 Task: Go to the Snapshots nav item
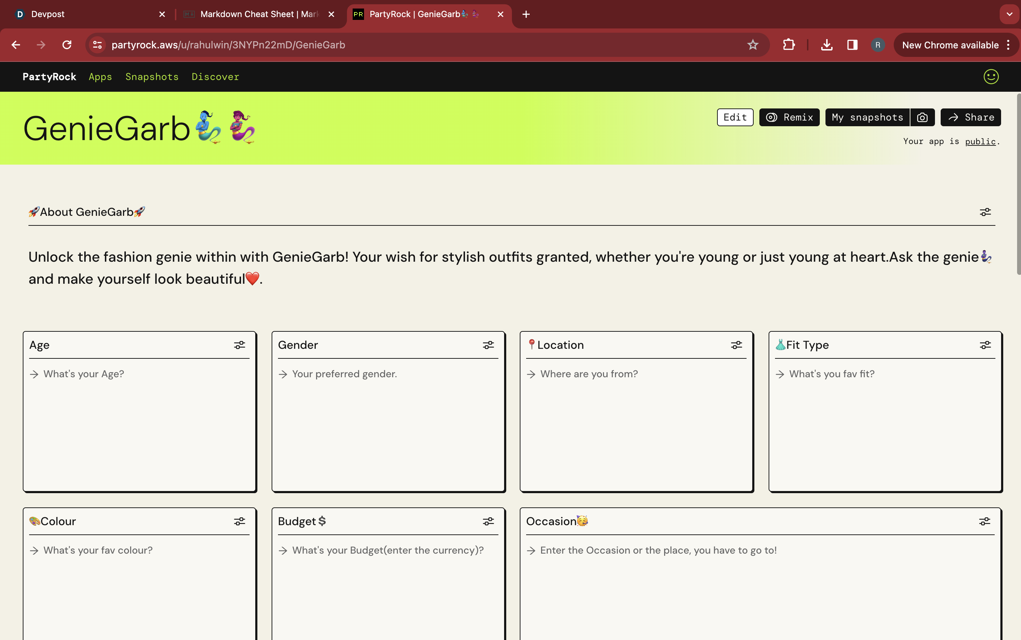pyautogui.click(x=152, y=76)
